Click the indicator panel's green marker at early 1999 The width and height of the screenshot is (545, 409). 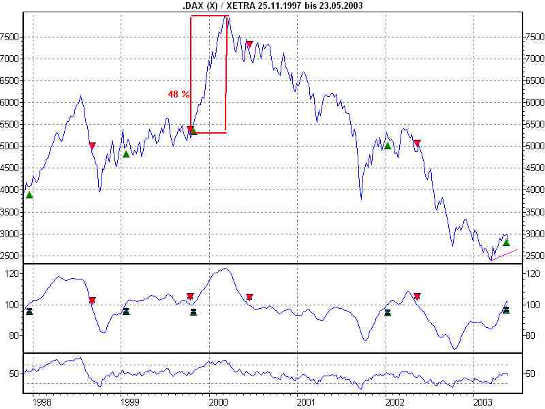126,312
